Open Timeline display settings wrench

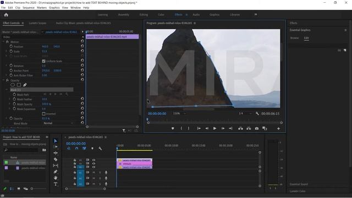click(100, 148)
